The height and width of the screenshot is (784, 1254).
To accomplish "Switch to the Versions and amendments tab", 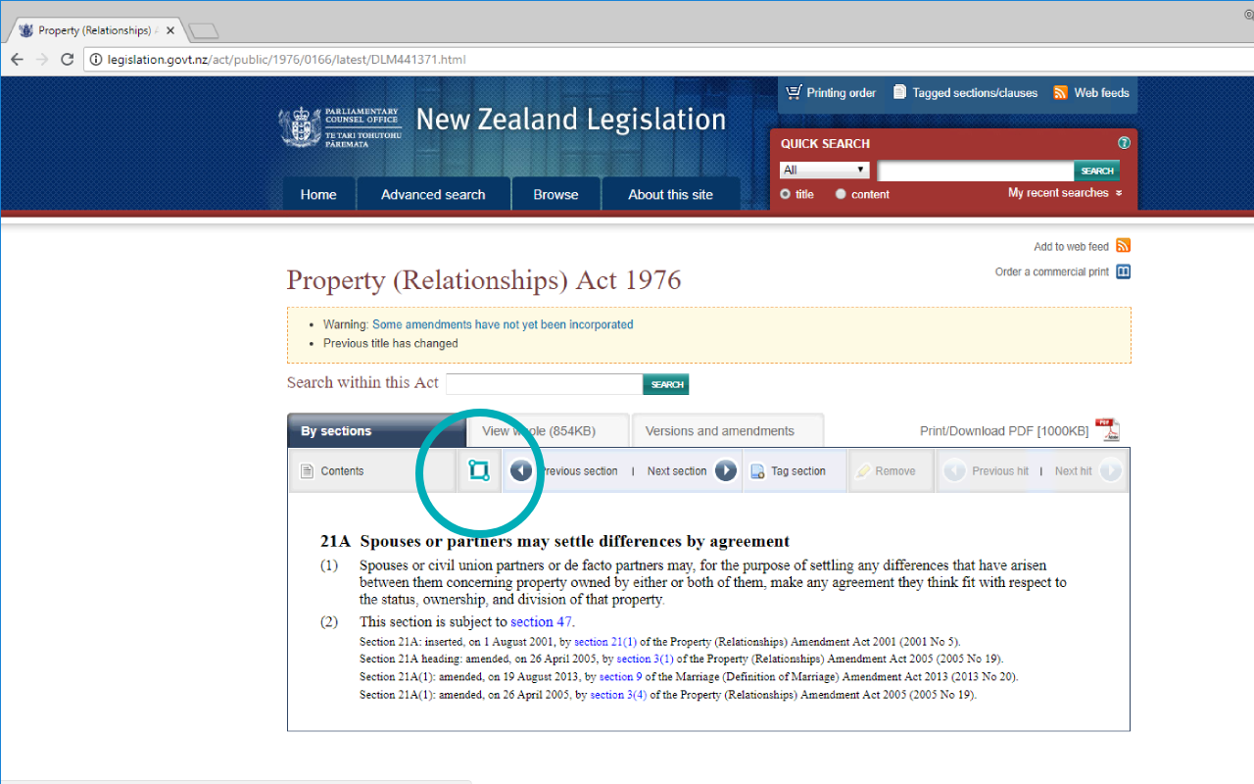I will 727,431.
